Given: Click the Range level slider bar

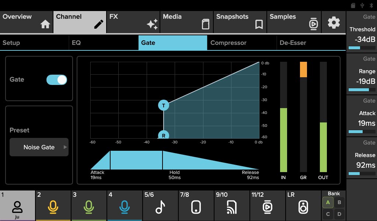Looking at the screenshot, I should click(x=361, y=90).
